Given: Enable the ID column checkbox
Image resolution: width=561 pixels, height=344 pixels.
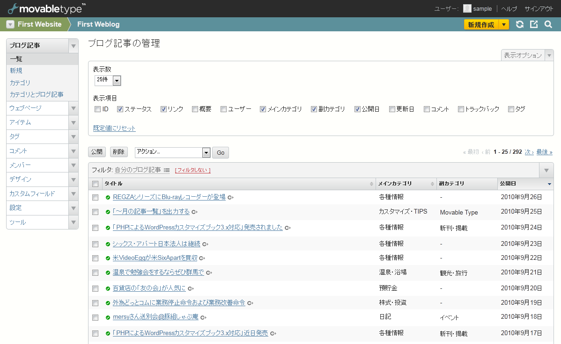Looking at the screenshot, I should [97, 109].
